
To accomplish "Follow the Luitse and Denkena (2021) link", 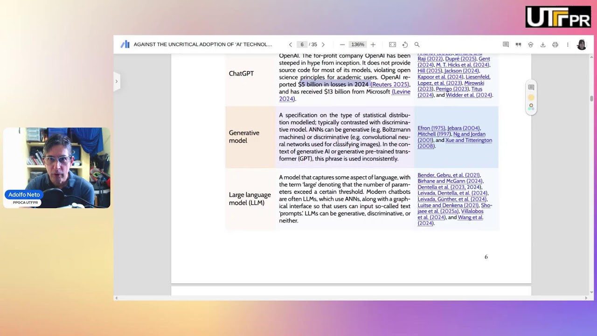I will [x=448, y=205].
